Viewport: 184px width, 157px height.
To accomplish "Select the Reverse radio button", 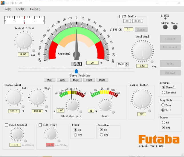I will point(163,92).
